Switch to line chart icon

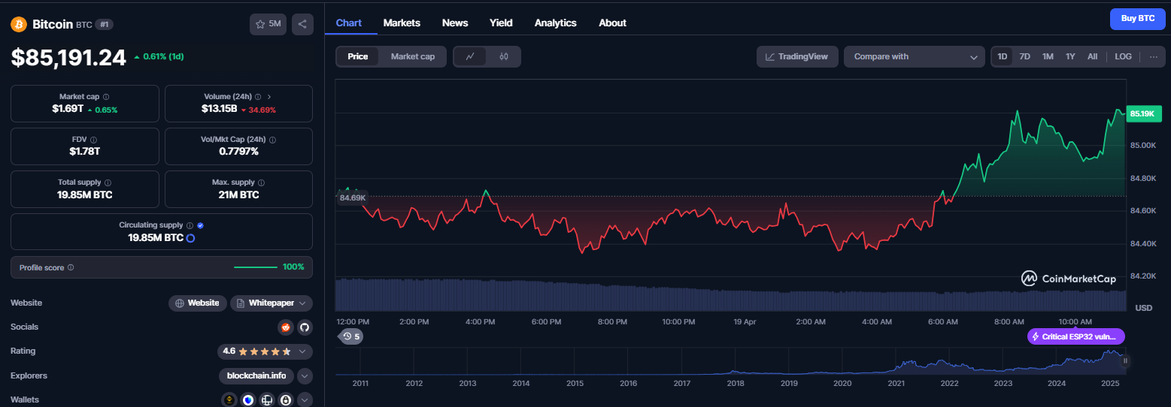click(x=470, y=56)
